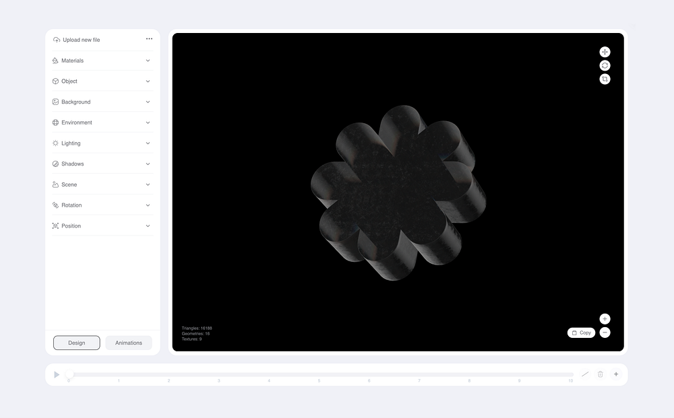Screen dimensions: 674x418
Task: Add keyframe with the timeline plus icon
Action: [616, 374]
